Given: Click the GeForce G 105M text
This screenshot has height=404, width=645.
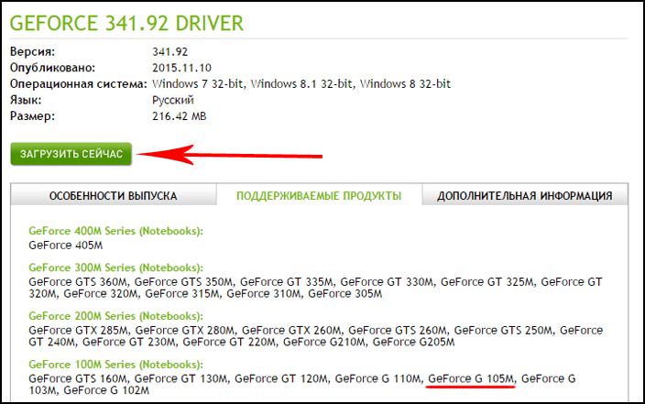Looking at the screenshot, I should pyautogui.click(x=471, y=378).
